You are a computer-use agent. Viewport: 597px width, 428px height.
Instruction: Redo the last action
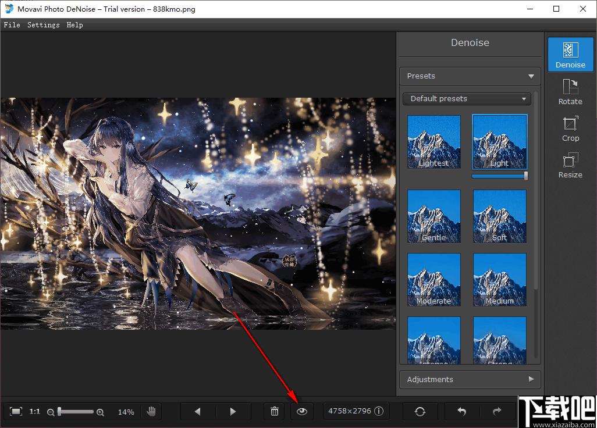[x=497, y=411]
